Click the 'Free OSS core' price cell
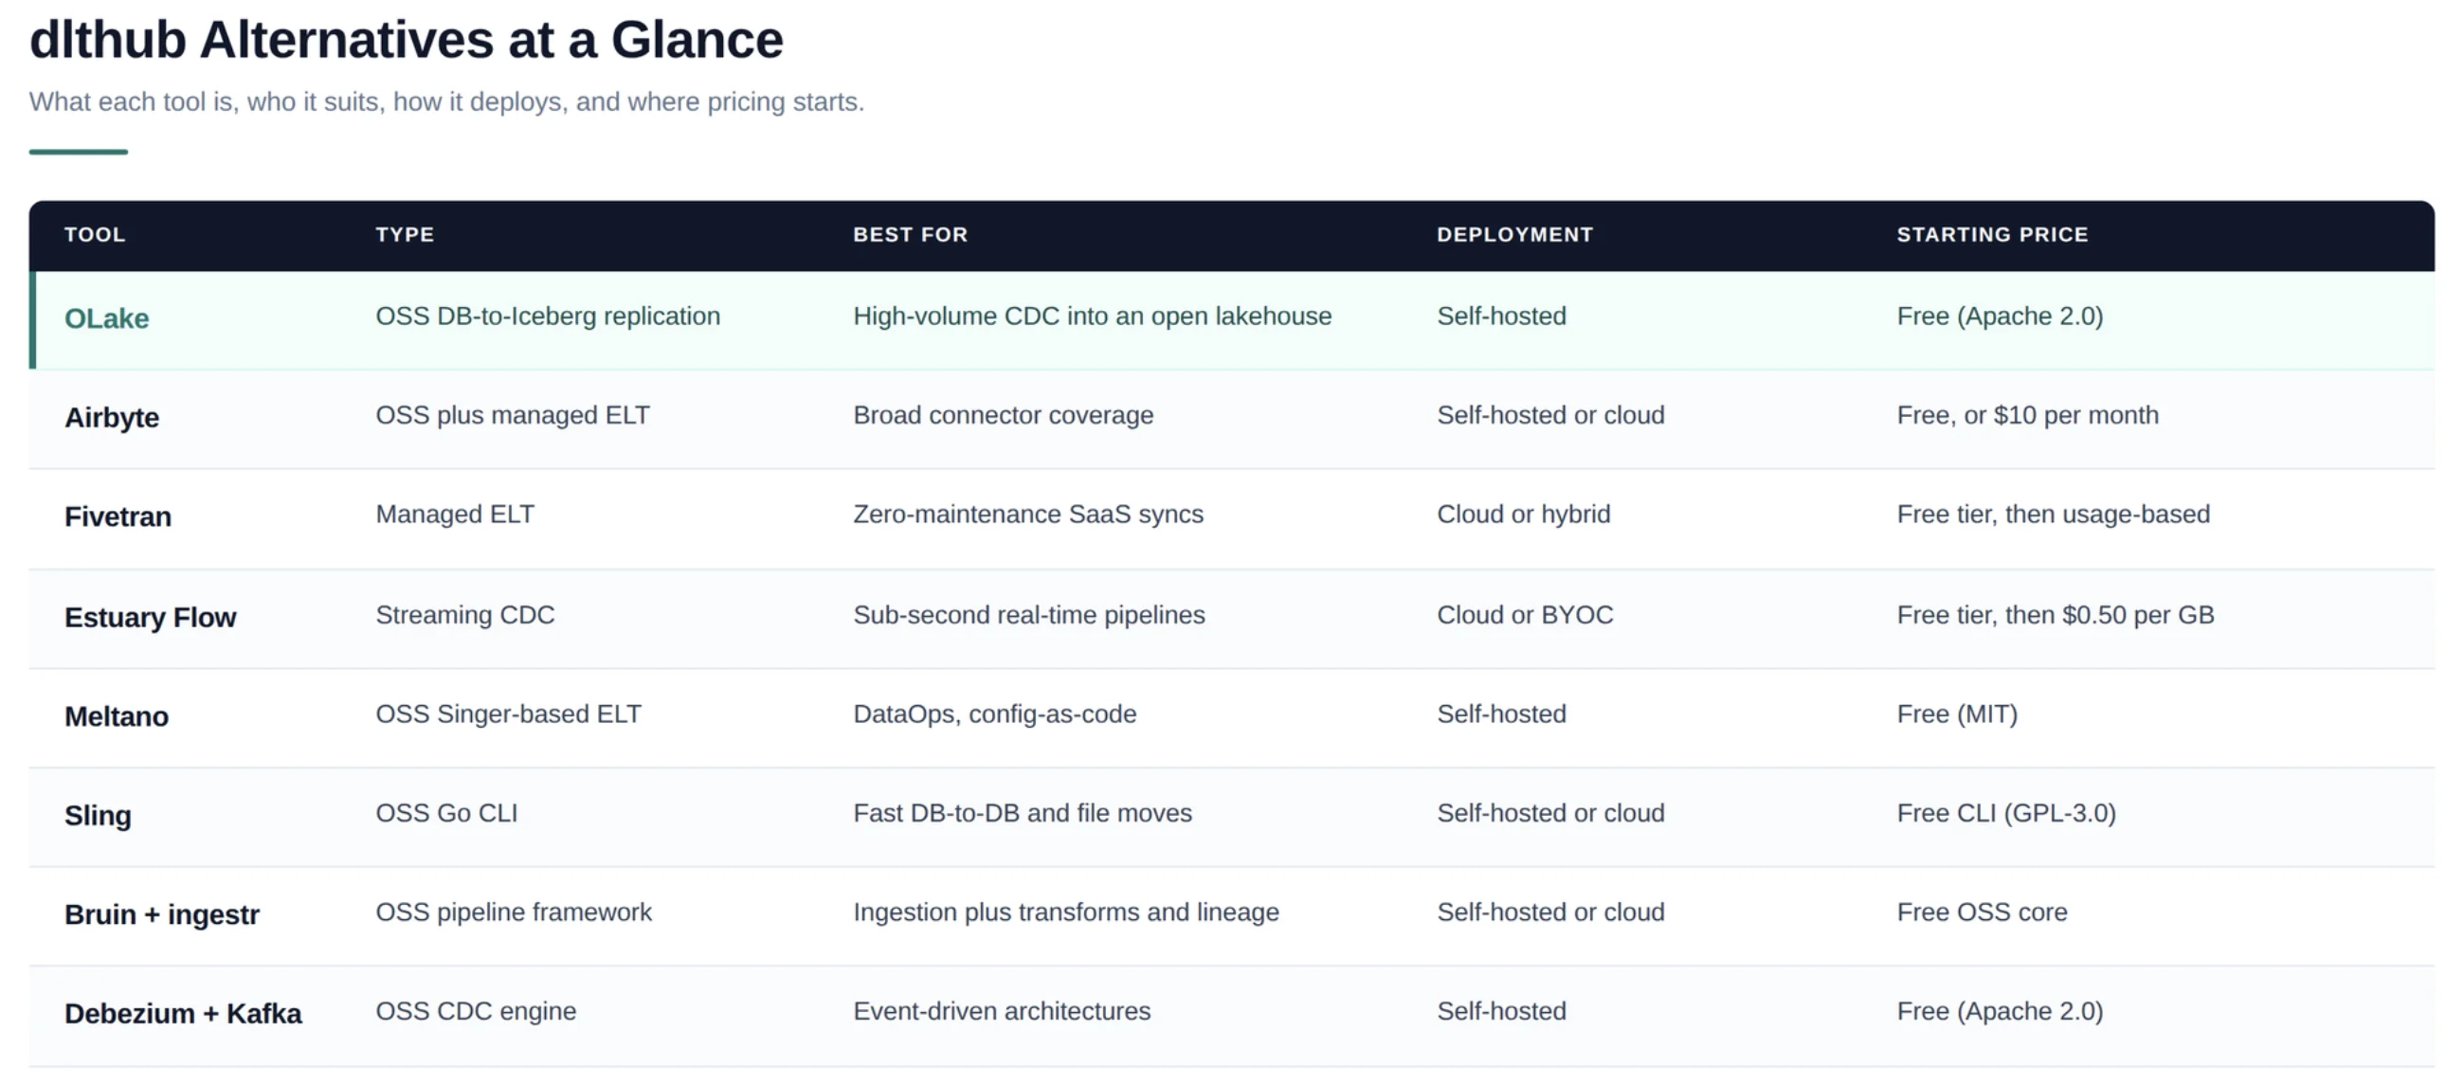This screenshot has height=1084, width=2464. pos(1981,912)
